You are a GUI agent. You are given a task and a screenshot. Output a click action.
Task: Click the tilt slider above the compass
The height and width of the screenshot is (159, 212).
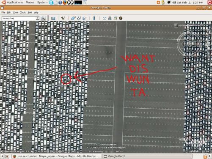(x=189, y=25)
